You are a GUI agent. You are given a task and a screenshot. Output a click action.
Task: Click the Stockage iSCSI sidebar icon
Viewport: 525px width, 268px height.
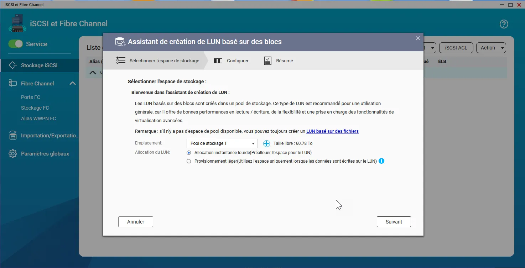click(x=13, y=65)
